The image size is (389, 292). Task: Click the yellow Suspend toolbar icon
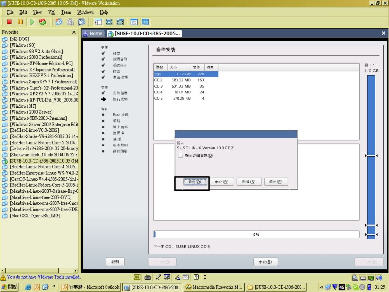pyautogui.click(x=20, y=22)
